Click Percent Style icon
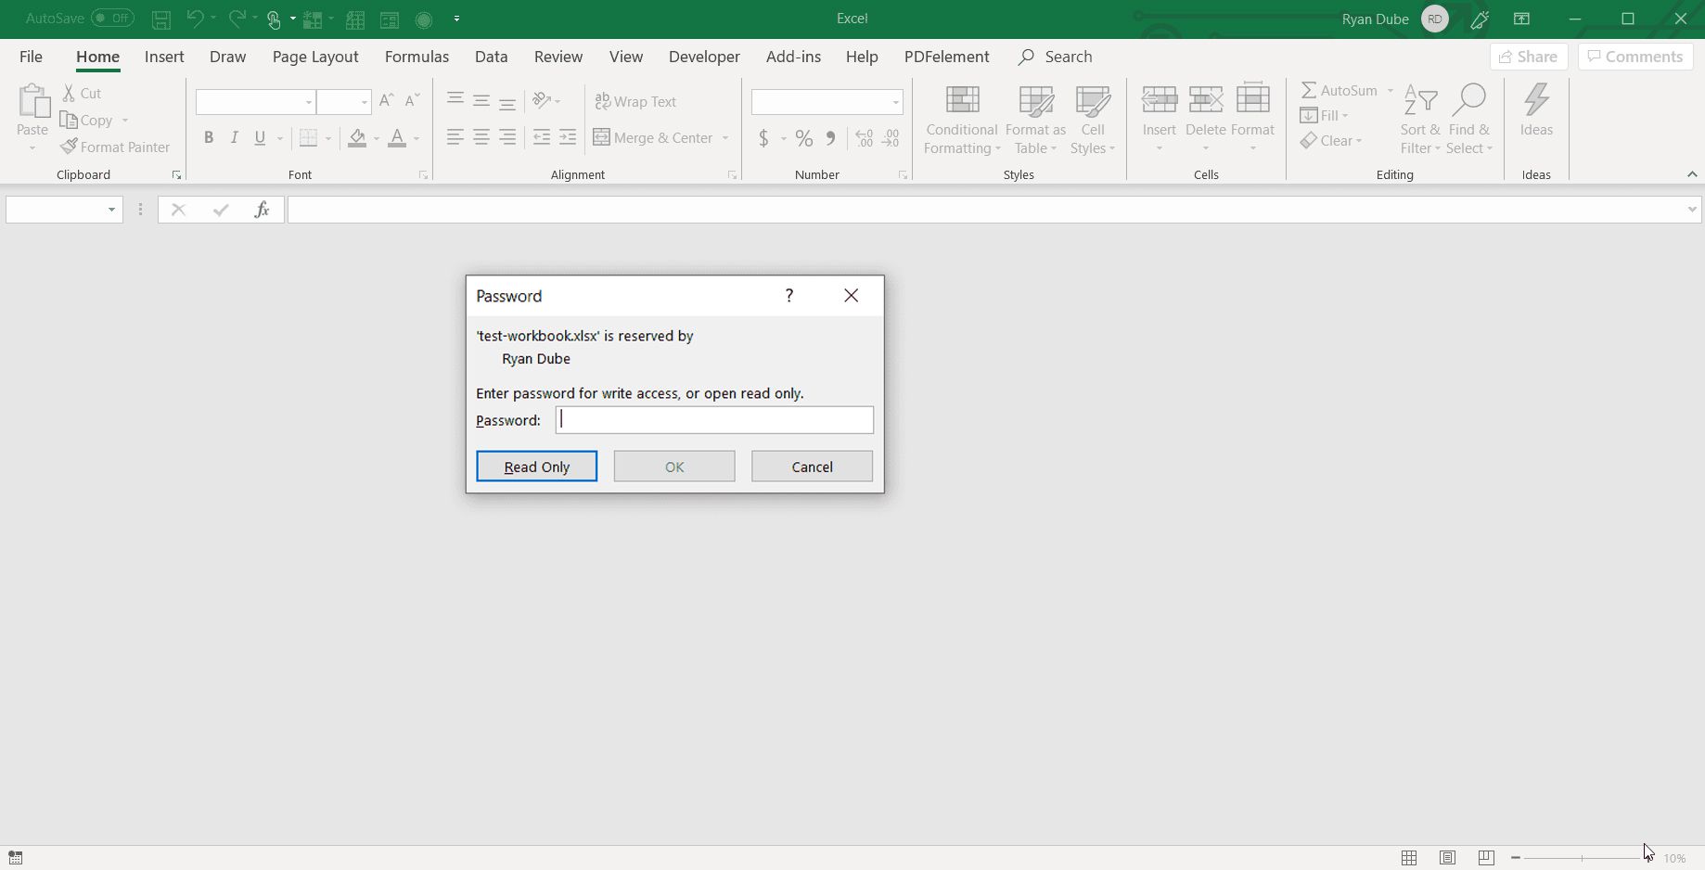This screenshot has width=1705, height=870. pos(804,138)
